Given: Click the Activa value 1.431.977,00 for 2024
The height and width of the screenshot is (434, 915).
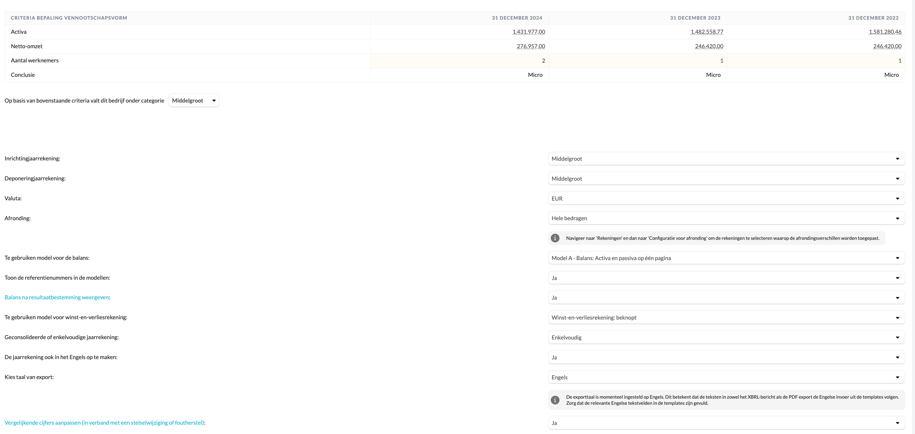Looking at the screenshot, I should [529, 32].
